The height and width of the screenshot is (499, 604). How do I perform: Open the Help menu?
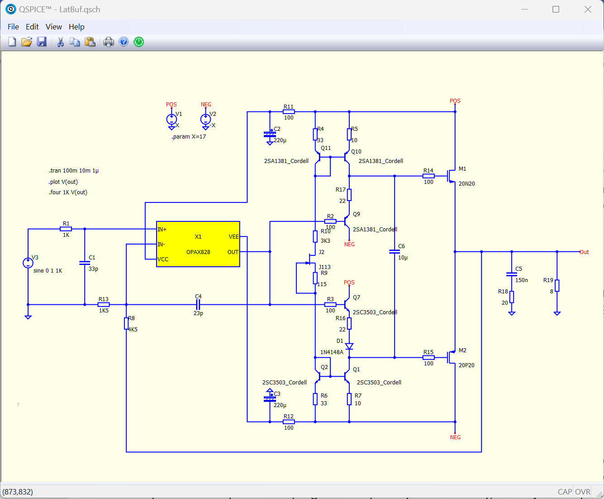pos(76,27)
